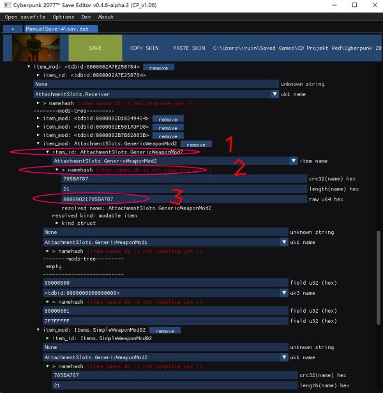Click the PASTE SKIN button
This screenshot has height=393, width=383.
[189, 48]
